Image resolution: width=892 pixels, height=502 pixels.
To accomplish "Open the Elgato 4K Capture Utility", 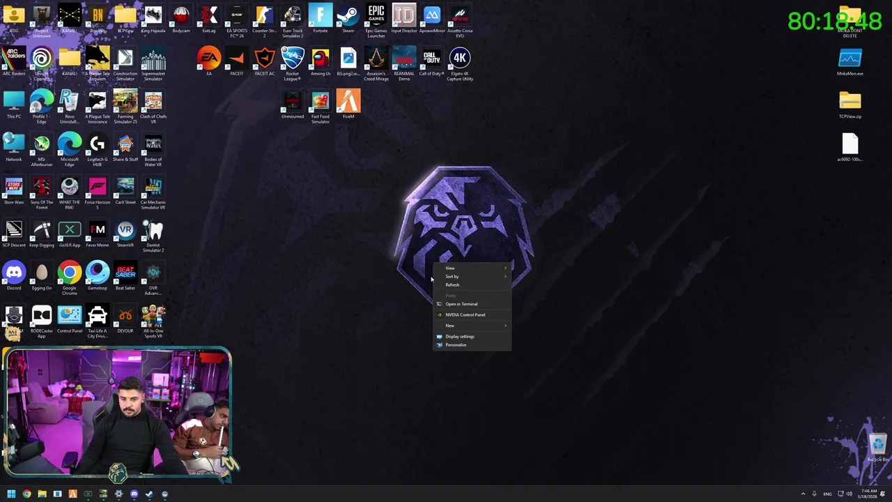I will click(460, 64).
